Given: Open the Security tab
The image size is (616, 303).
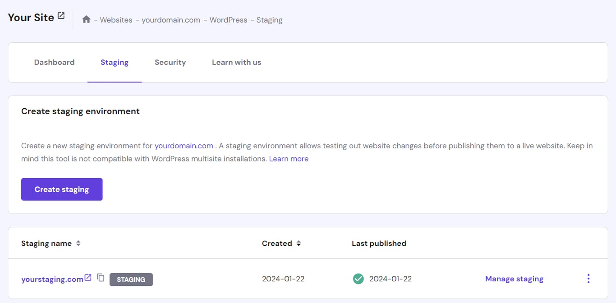Looking at the screenshot, I should [170, 62].
